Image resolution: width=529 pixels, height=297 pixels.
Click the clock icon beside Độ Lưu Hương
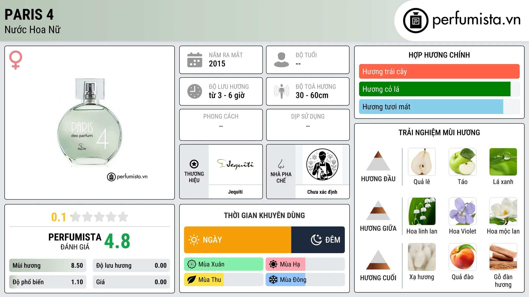195,91
